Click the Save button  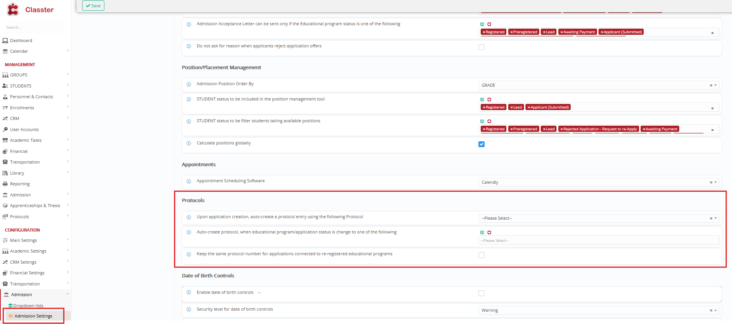click(93, 6)
